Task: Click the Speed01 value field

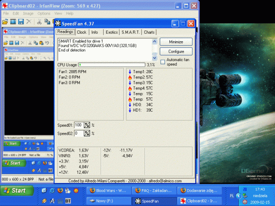Action: pyautogui.click(x=79, y=125)
